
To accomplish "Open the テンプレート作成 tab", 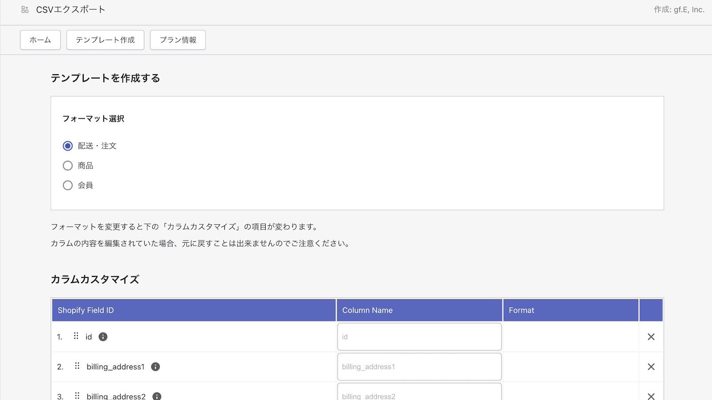I will [105, 40].
